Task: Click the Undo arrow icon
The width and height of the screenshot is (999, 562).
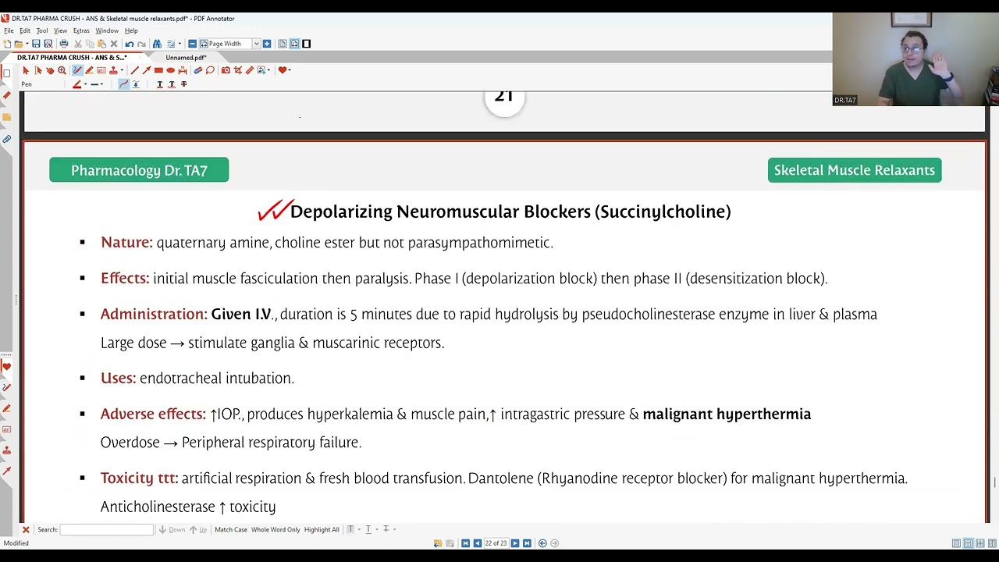Action: [130, 44]
